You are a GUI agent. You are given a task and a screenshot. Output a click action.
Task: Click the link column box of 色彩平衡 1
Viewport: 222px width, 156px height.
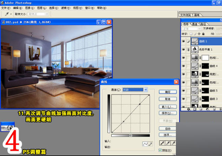coord(188,50)
